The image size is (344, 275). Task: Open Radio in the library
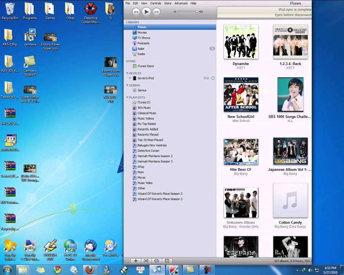click(x=170, y=54)
